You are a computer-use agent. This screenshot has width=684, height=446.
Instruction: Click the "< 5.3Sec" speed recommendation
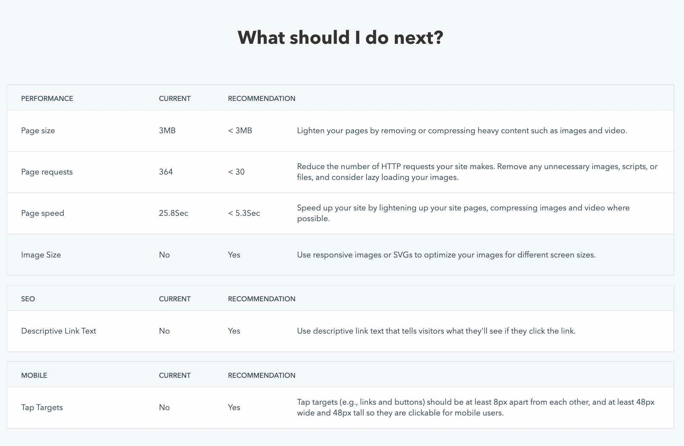coord(244,213)
